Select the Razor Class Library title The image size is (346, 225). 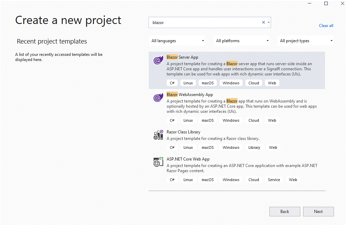[183, 132]
